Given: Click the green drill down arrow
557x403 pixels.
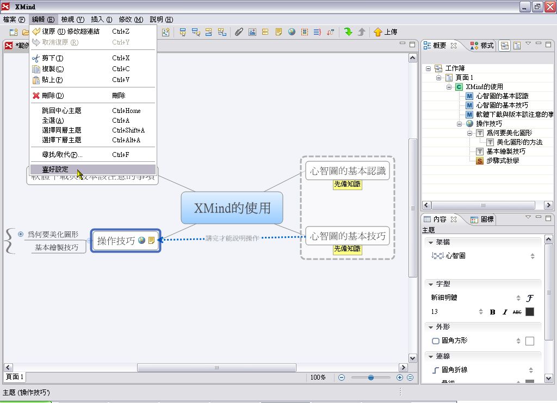Looking at the screenshot, I should coord(348,32).
